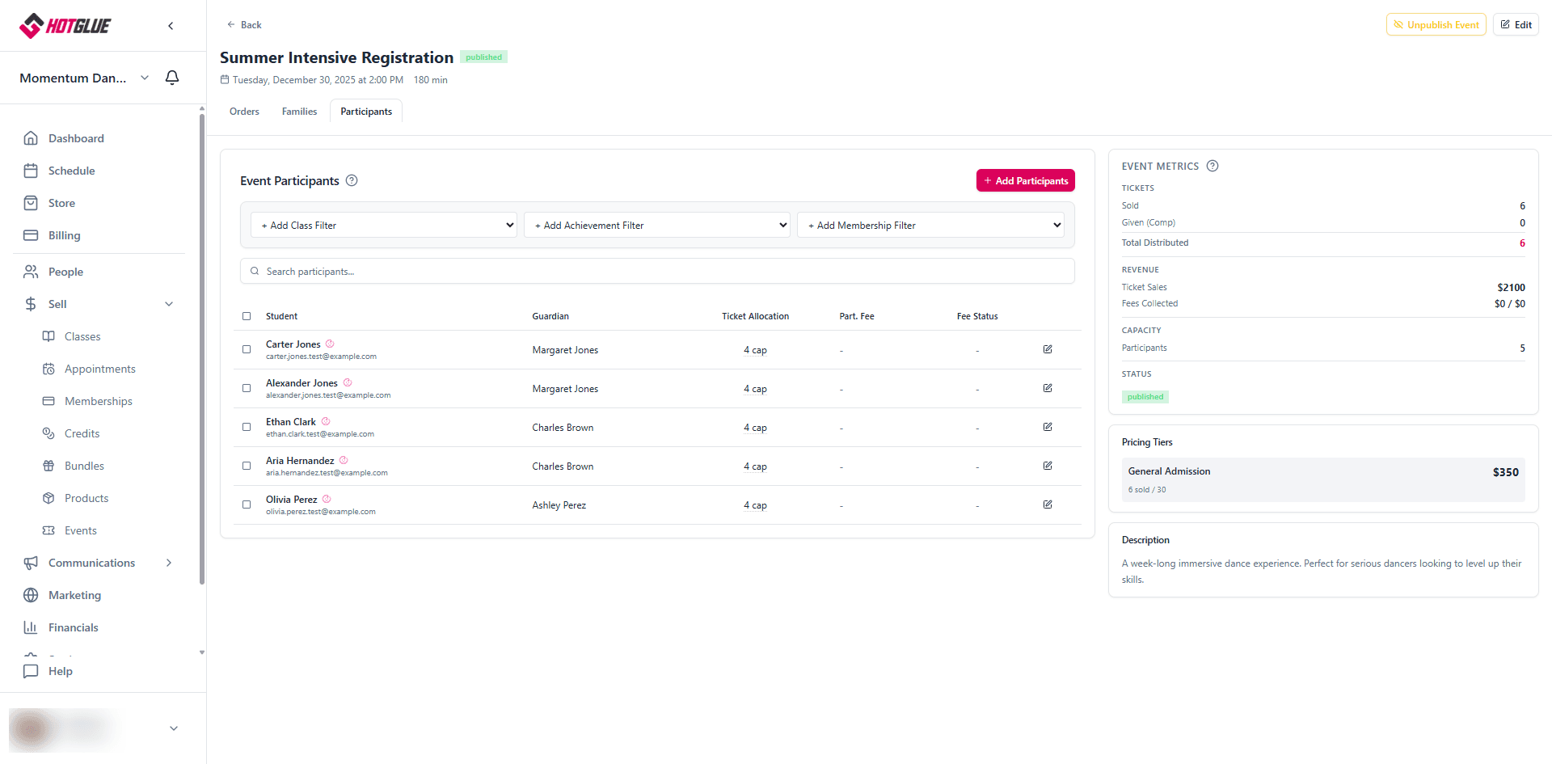Click the notification bell icon
Viewport: 1552px width, 764px height.
(x=172, y=78)
